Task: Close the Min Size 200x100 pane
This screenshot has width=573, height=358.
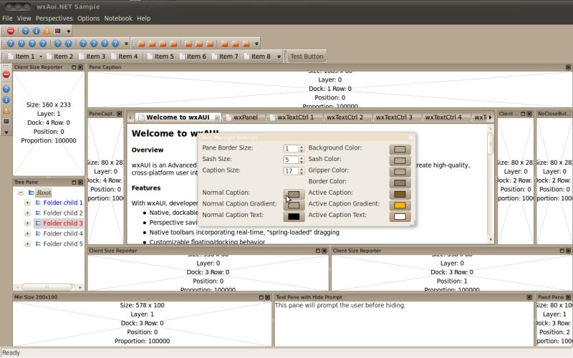Action: (x=267, y=297)
